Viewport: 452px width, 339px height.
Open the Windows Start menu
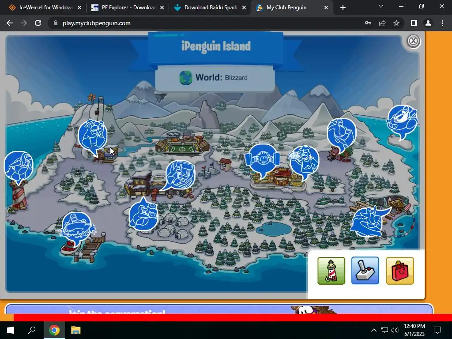click(11, 330)
